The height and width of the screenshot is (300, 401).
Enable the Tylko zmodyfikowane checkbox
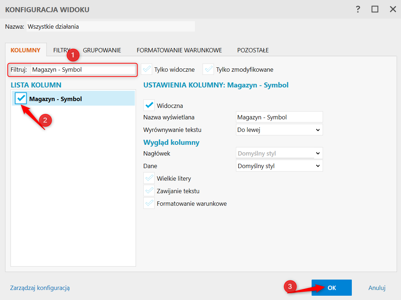coord(208,70)
